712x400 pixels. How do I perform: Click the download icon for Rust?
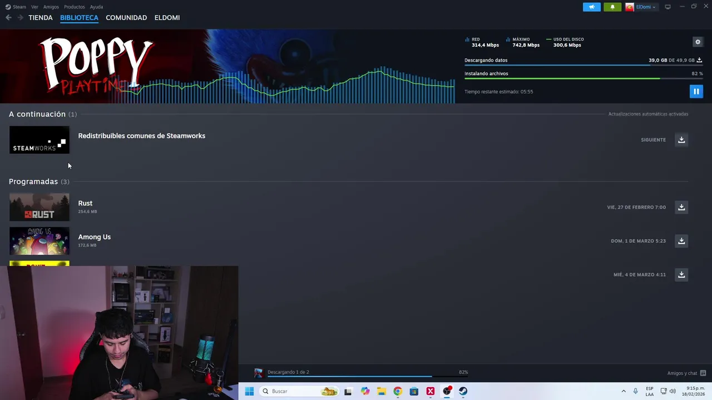point(681,207)
